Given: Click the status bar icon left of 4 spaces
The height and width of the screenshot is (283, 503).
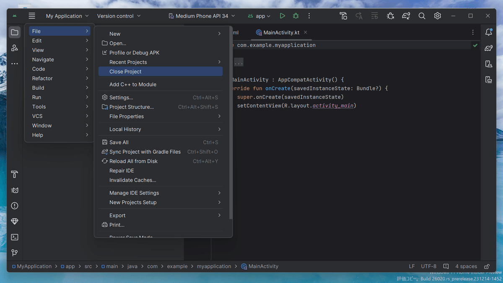Looking at the screenshot, I should pyautogui.click(x=446, y=266).
